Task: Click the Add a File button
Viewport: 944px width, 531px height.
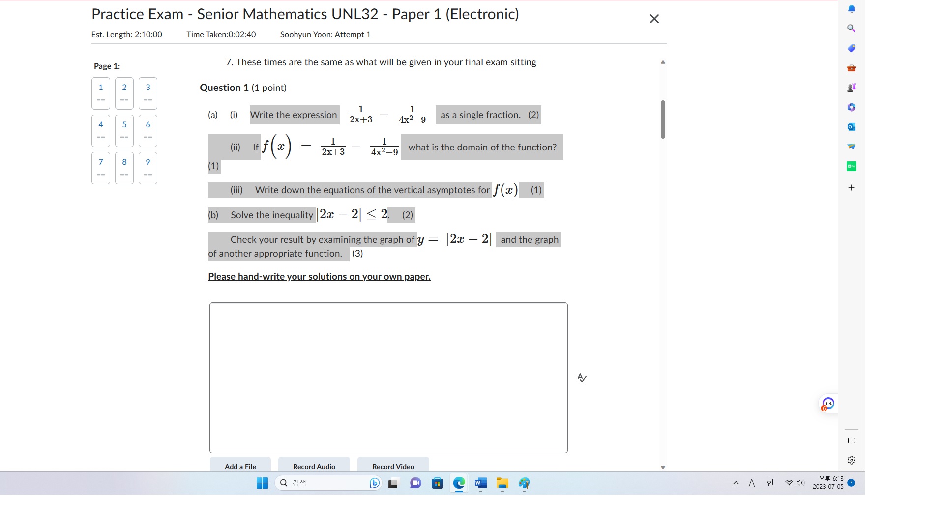Action: [240, 466]
